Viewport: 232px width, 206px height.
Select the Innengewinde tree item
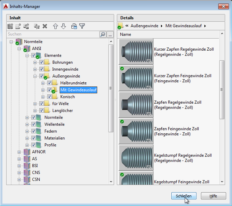tap(65, 69)
